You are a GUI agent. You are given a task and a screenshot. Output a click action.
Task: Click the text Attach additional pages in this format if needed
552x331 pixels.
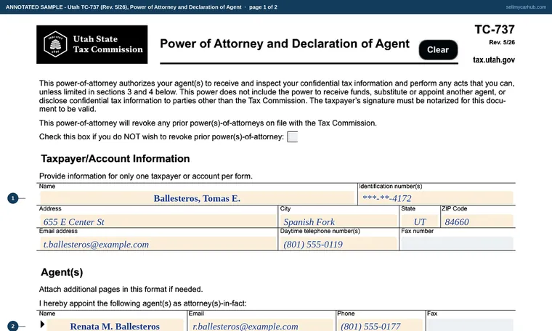coord(121,289)
